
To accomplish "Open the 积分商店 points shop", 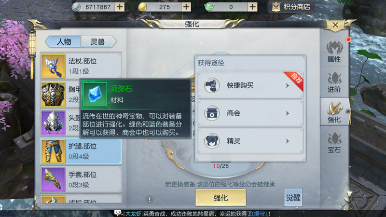I will (x=291, y=7).
